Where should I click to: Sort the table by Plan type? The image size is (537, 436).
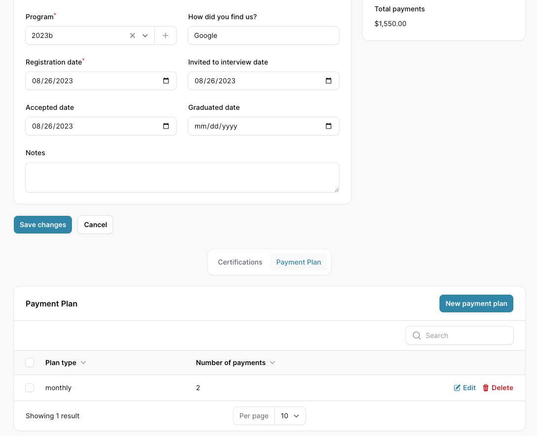66,362
